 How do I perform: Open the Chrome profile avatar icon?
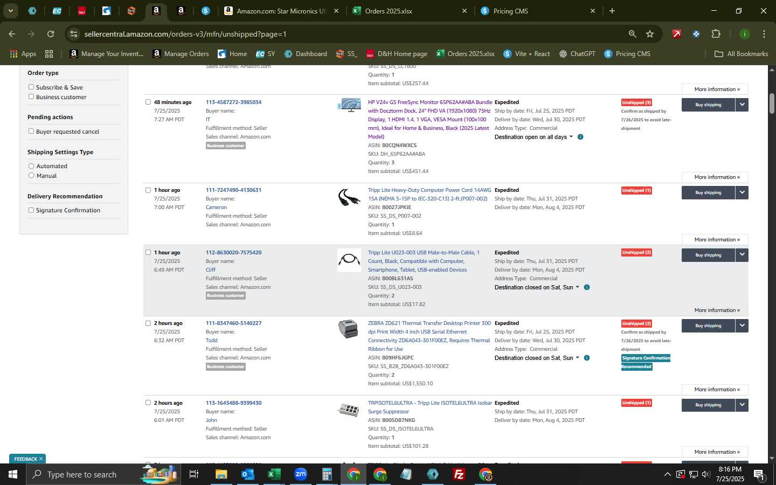click(744, 34)
